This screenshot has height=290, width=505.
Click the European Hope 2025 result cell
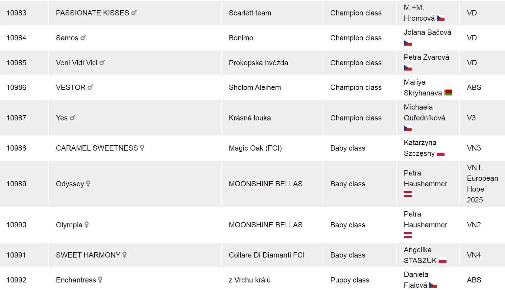482,184
